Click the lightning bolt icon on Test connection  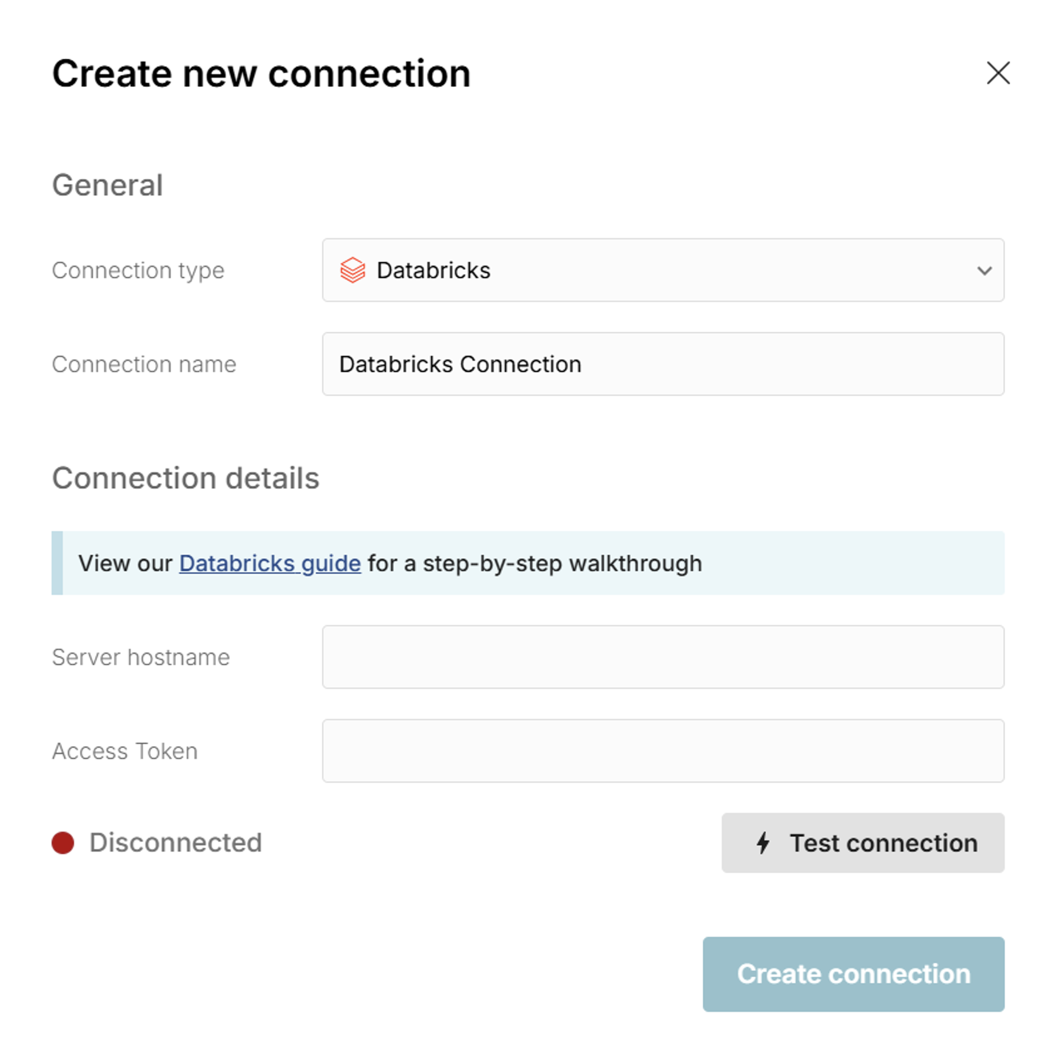[x=763, y=843]
